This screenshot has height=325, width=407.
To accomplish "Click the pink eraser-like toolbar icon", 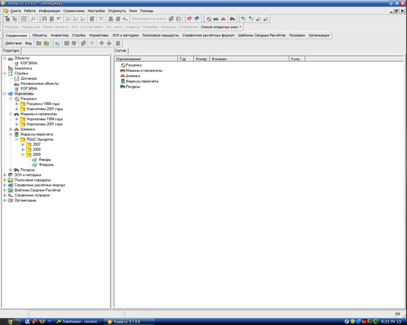I will click(189, 19).
